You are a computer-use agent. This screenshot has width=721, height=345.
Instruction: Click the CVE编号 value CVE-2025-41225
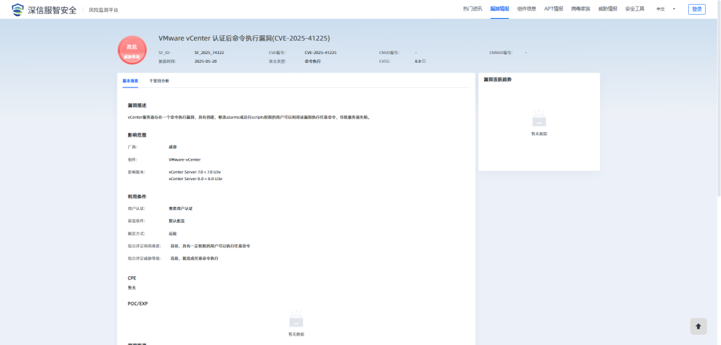point(320,52)
